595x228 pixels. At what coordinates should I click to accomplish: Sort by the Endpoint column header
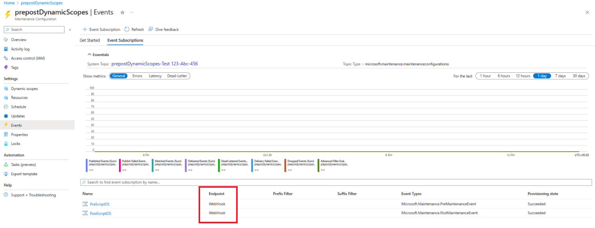pyautogui.click(x=217, y=194)
